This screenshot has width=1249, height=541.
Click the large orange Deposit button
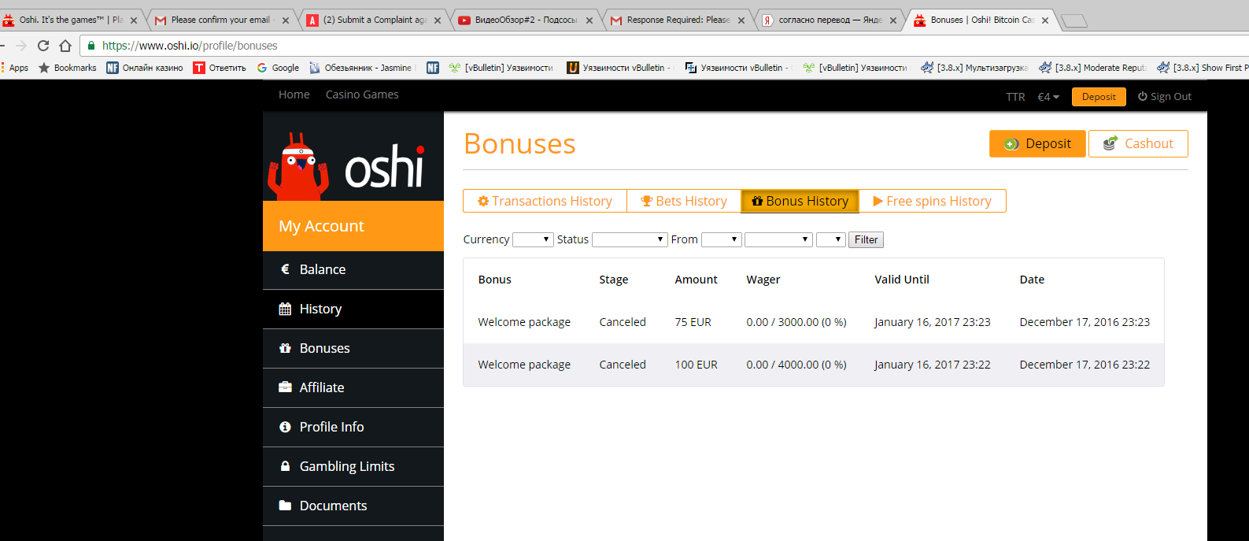click(x=1037, y=143)
